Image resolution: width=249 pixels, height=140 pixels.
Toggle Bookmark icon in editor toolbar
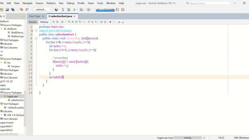(96, 22)
